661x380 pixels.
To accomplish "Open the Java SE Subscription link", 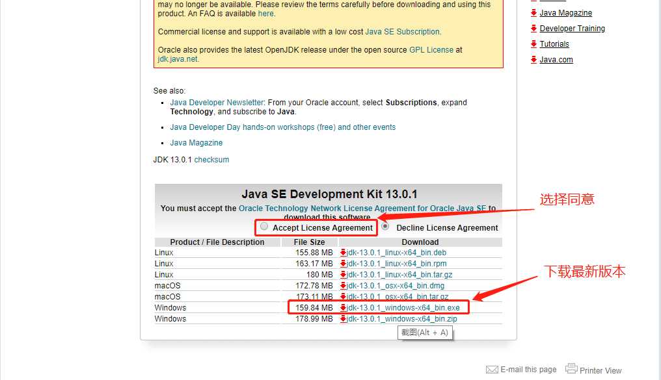I will [x=403, y=32].
